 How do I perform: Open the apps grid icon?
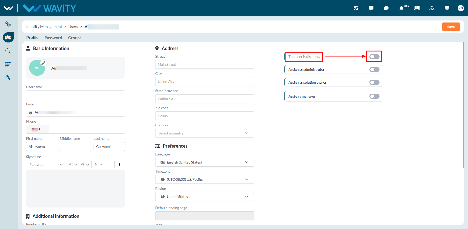pos(447,8)
